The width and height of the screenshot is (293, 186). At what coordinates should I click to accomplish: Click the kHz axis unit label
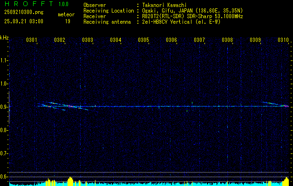point(4,38)
